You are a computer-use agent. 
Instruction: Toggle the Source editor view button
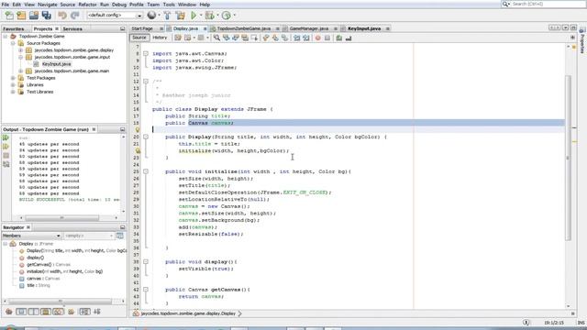(x=139, y=38)
